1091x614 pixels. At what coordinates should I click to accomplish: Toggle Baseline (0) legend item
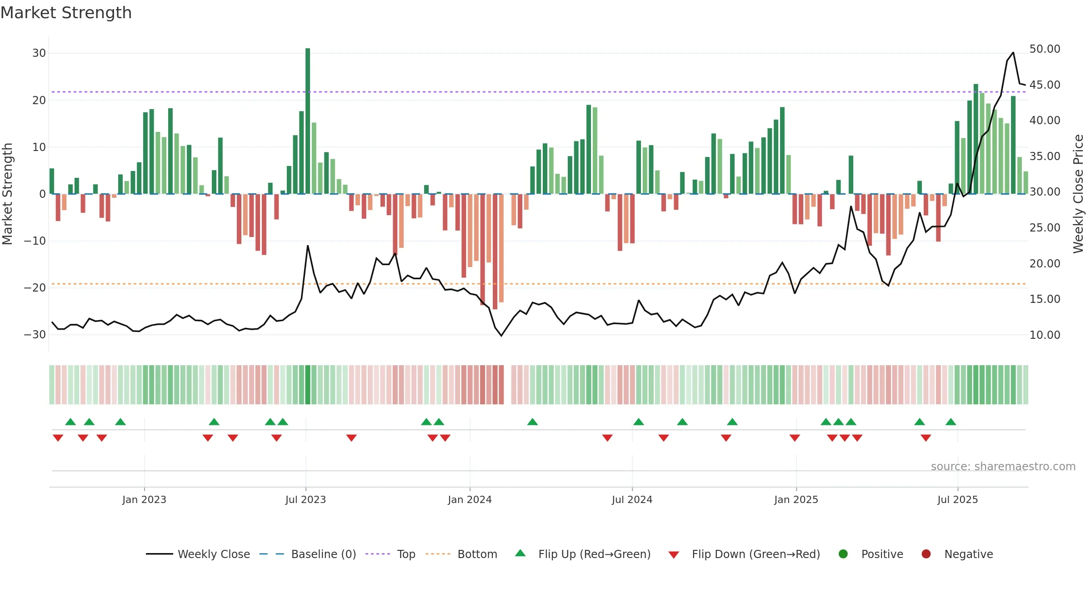click(307, 554)
